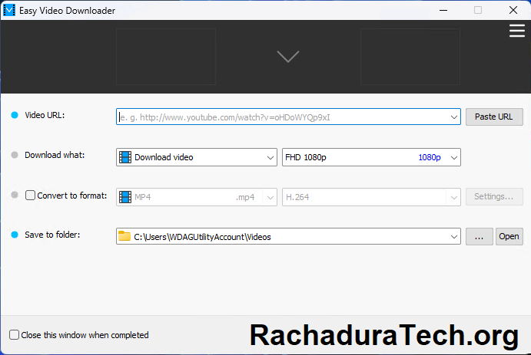
Task: Click the film icon beside MP4 format
Action: tap(125, 197)
